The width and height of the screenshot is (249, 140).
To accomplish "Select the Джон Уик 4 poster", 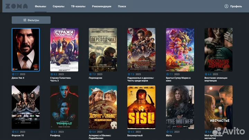I will coord(26,49).
